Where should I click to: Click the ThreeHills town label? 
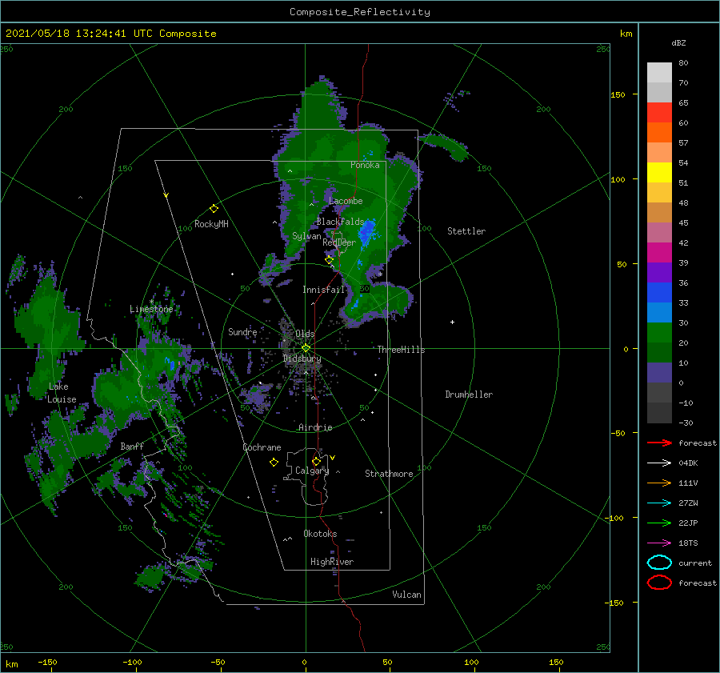pyautogui.click(x=402, y=350)
